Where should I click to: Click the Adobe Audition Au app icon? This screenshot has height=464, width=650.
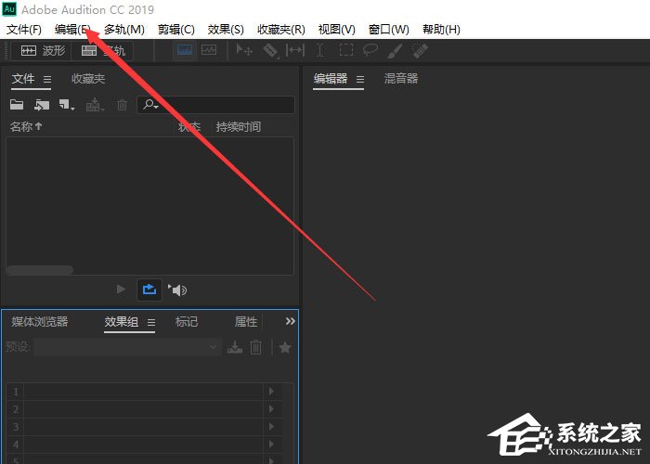coord(9,9)
